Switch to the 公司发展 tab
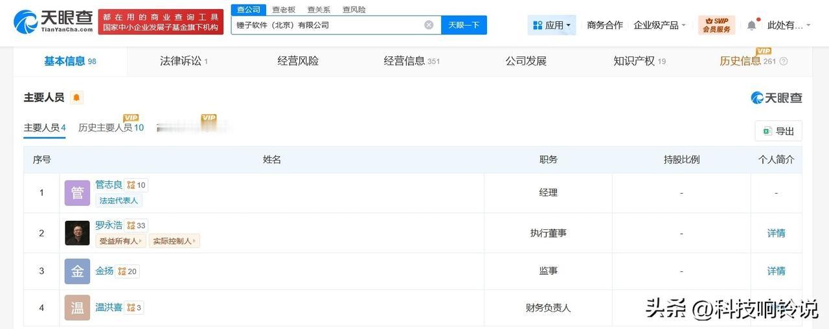This screenshot has height=329, width=829. pyautogui.click(x=526, y=62)
